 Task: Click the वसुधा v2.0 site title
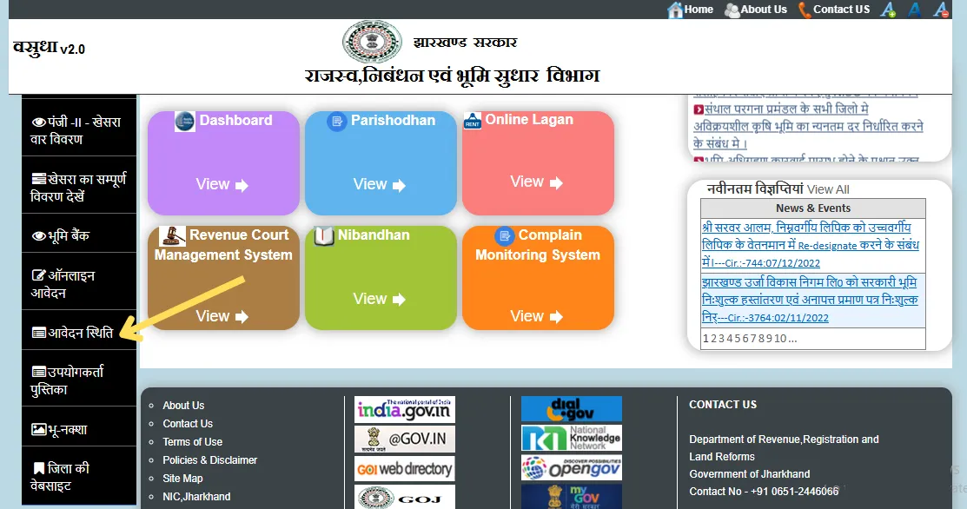click(49, 48)
